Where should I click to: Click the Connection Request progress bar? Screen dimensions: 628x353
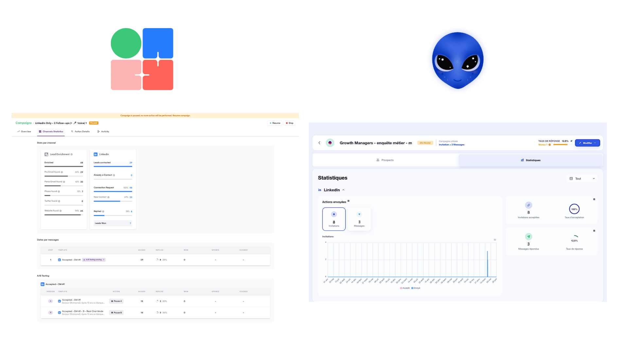point(113,192)
